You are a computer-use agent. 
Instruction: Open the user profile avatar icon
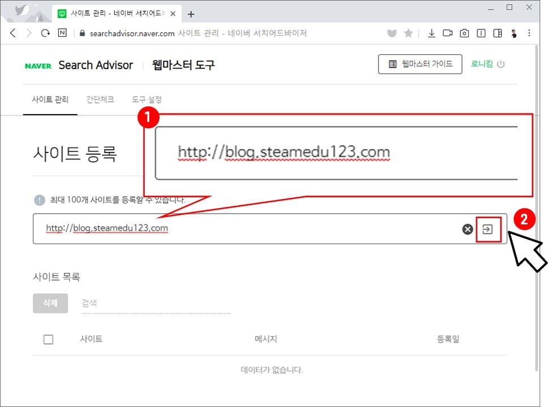[x=514, y=33]
